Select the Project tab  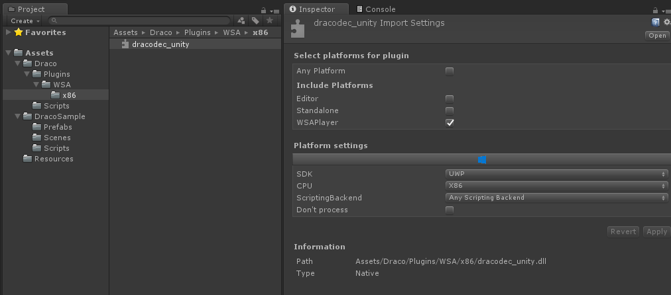point(35,9)
